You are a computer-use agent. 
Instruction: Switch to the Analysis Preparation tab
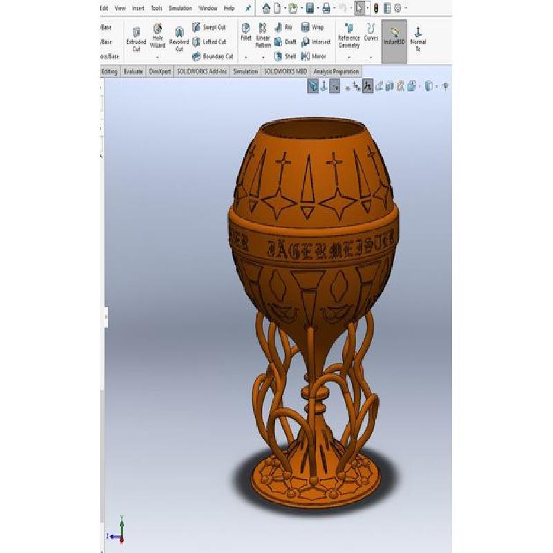pyautogui.click(x=336, y=72)
